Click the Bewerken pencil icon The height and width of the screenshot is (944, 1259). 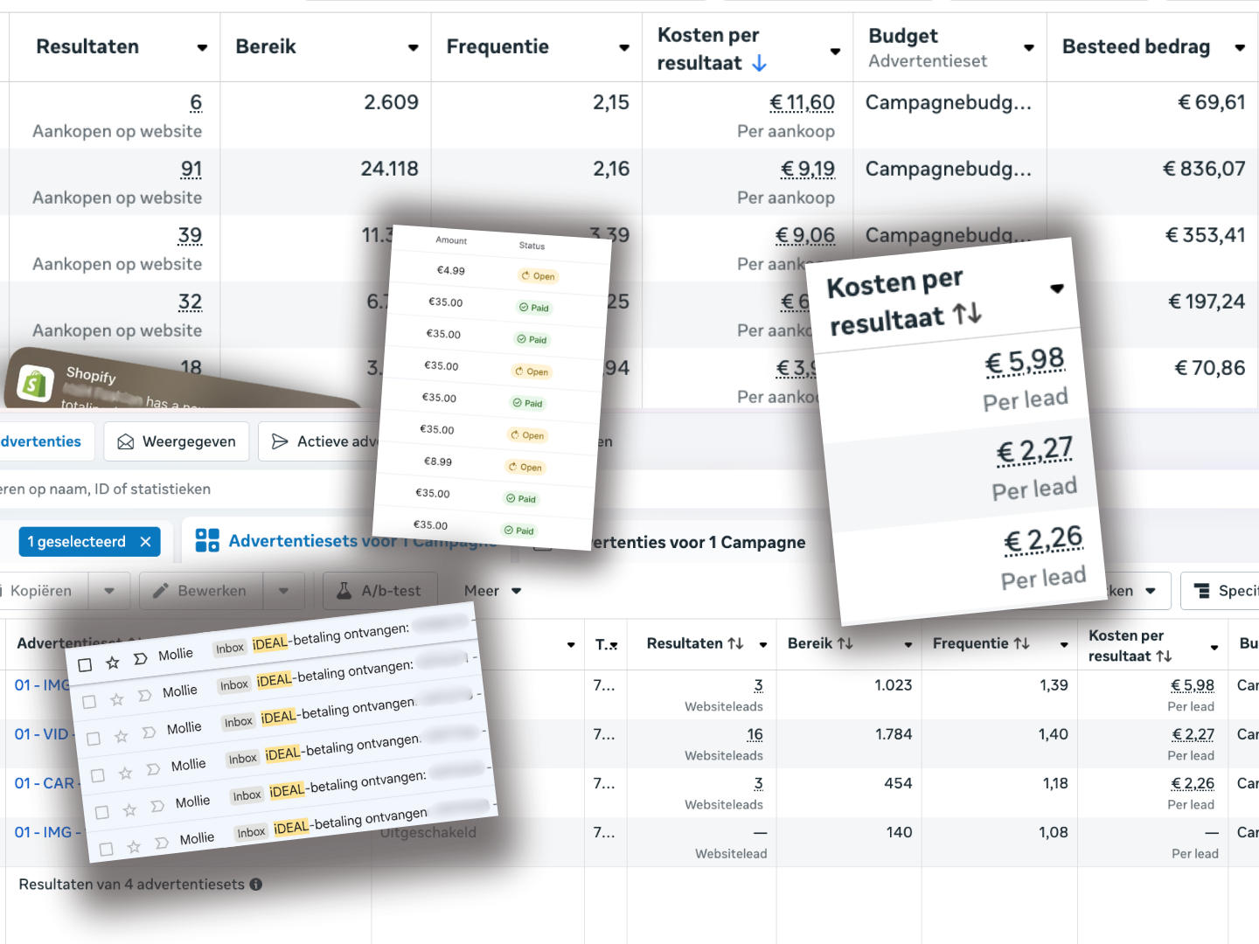[160, 591]
